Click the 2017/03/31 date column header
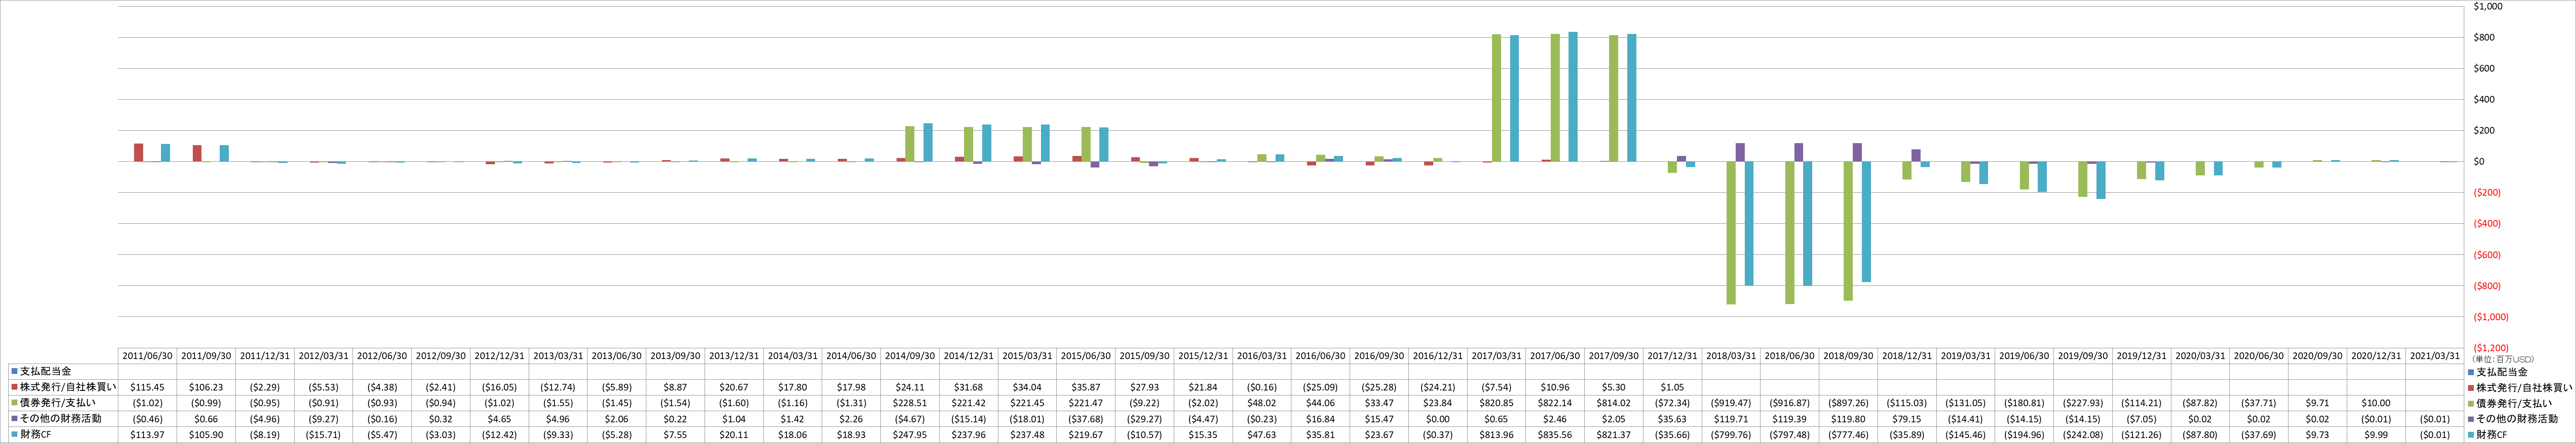 pos(1497,356)
